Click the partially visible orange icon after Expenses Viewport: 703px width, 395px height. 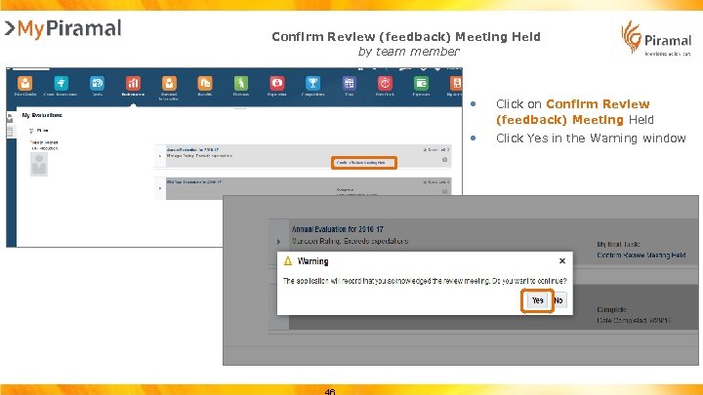point(456,83)
